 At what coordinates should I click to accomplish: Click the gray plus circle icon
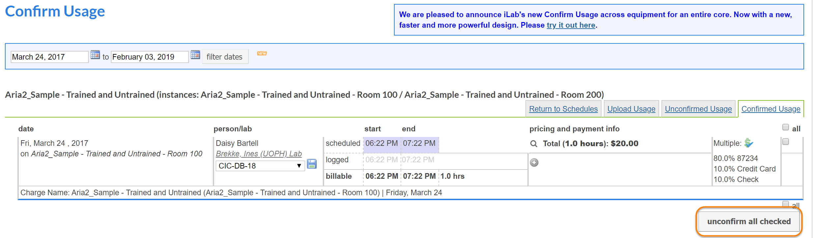click(534, 162)
